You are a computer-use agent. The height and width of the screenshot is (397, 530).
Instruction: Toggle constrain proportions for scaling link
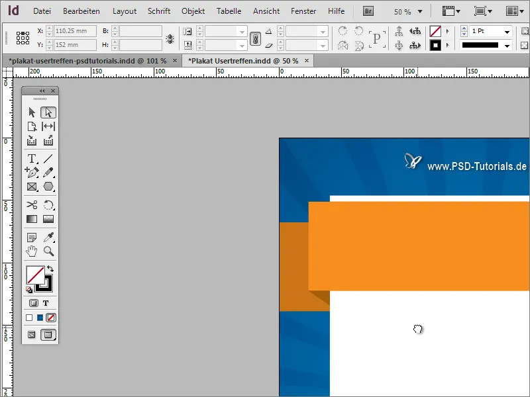[x=255, y=39]
